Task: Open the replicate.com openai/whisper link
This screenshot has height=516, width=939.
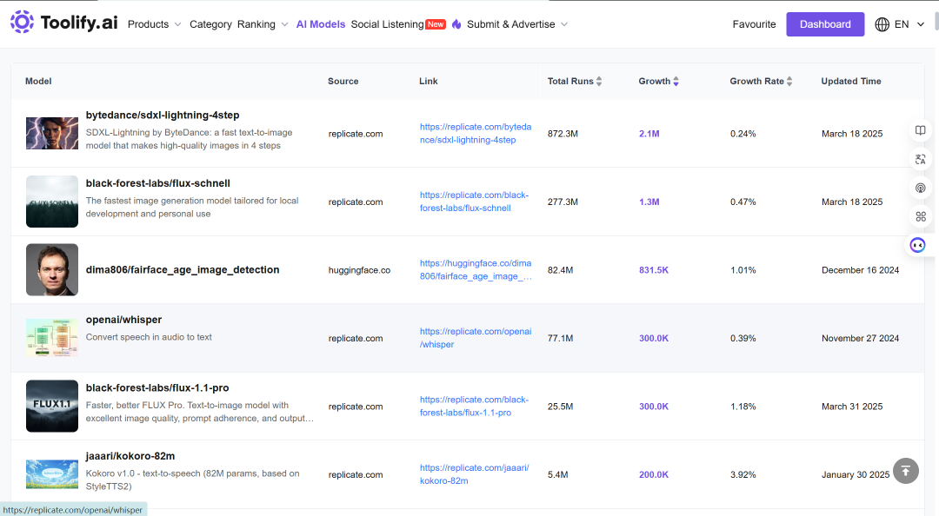Action: [476, 338]
